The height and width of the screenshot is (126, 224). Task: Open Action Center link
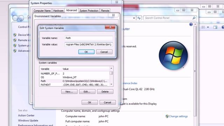pyautogui.click(x=26, y=115)
